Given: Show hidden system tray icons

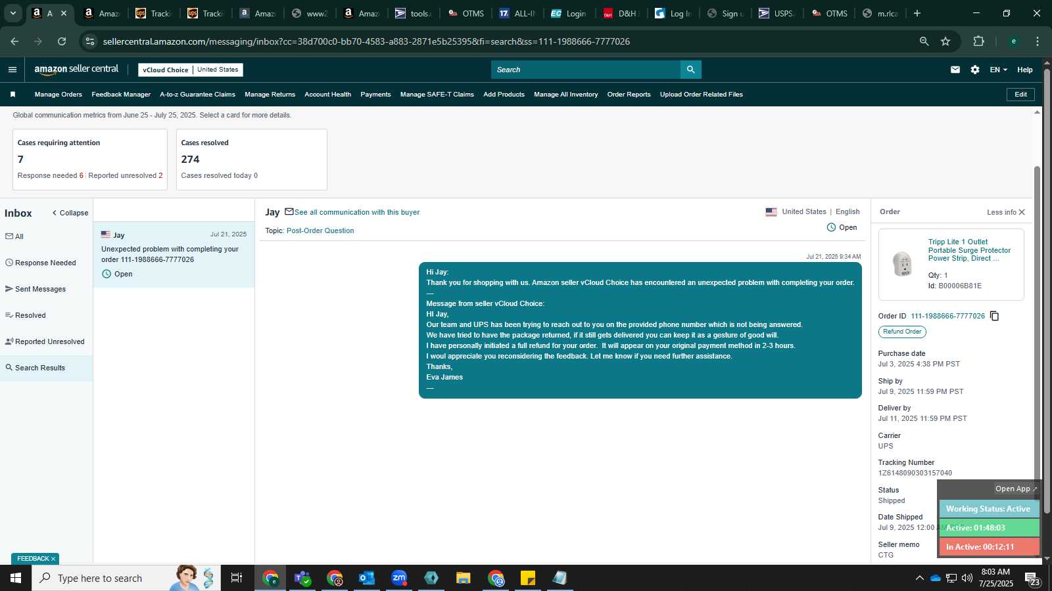Looking at the screenshot, I should (x=919, y=578).
